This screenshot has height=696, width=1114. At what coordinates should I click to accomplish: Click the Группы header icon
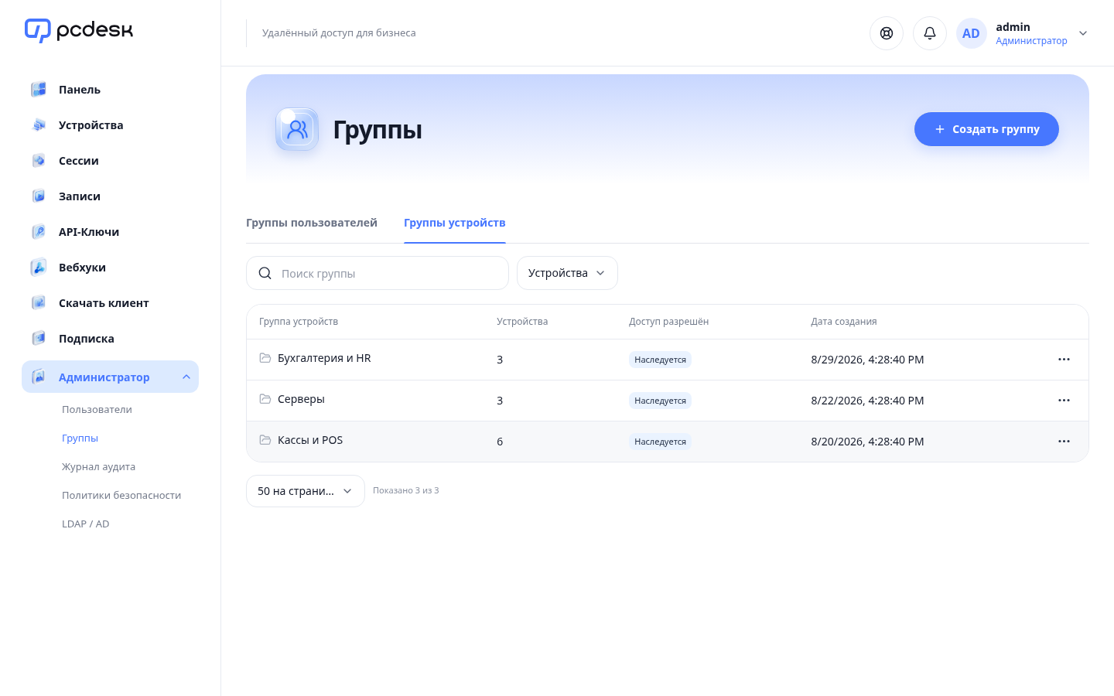tap(297, 129)
